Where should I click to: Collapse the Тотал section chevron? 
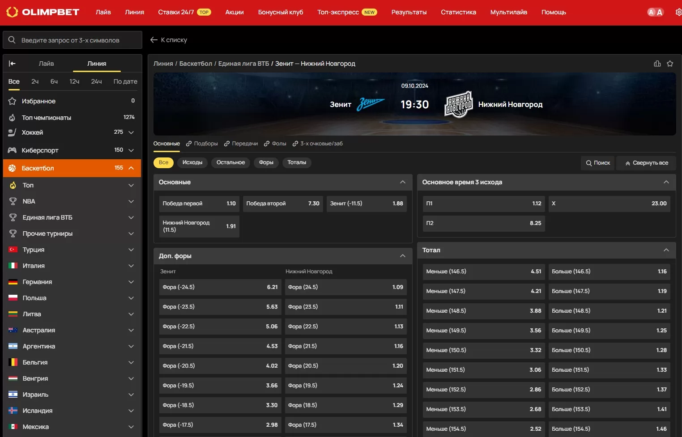666,250
